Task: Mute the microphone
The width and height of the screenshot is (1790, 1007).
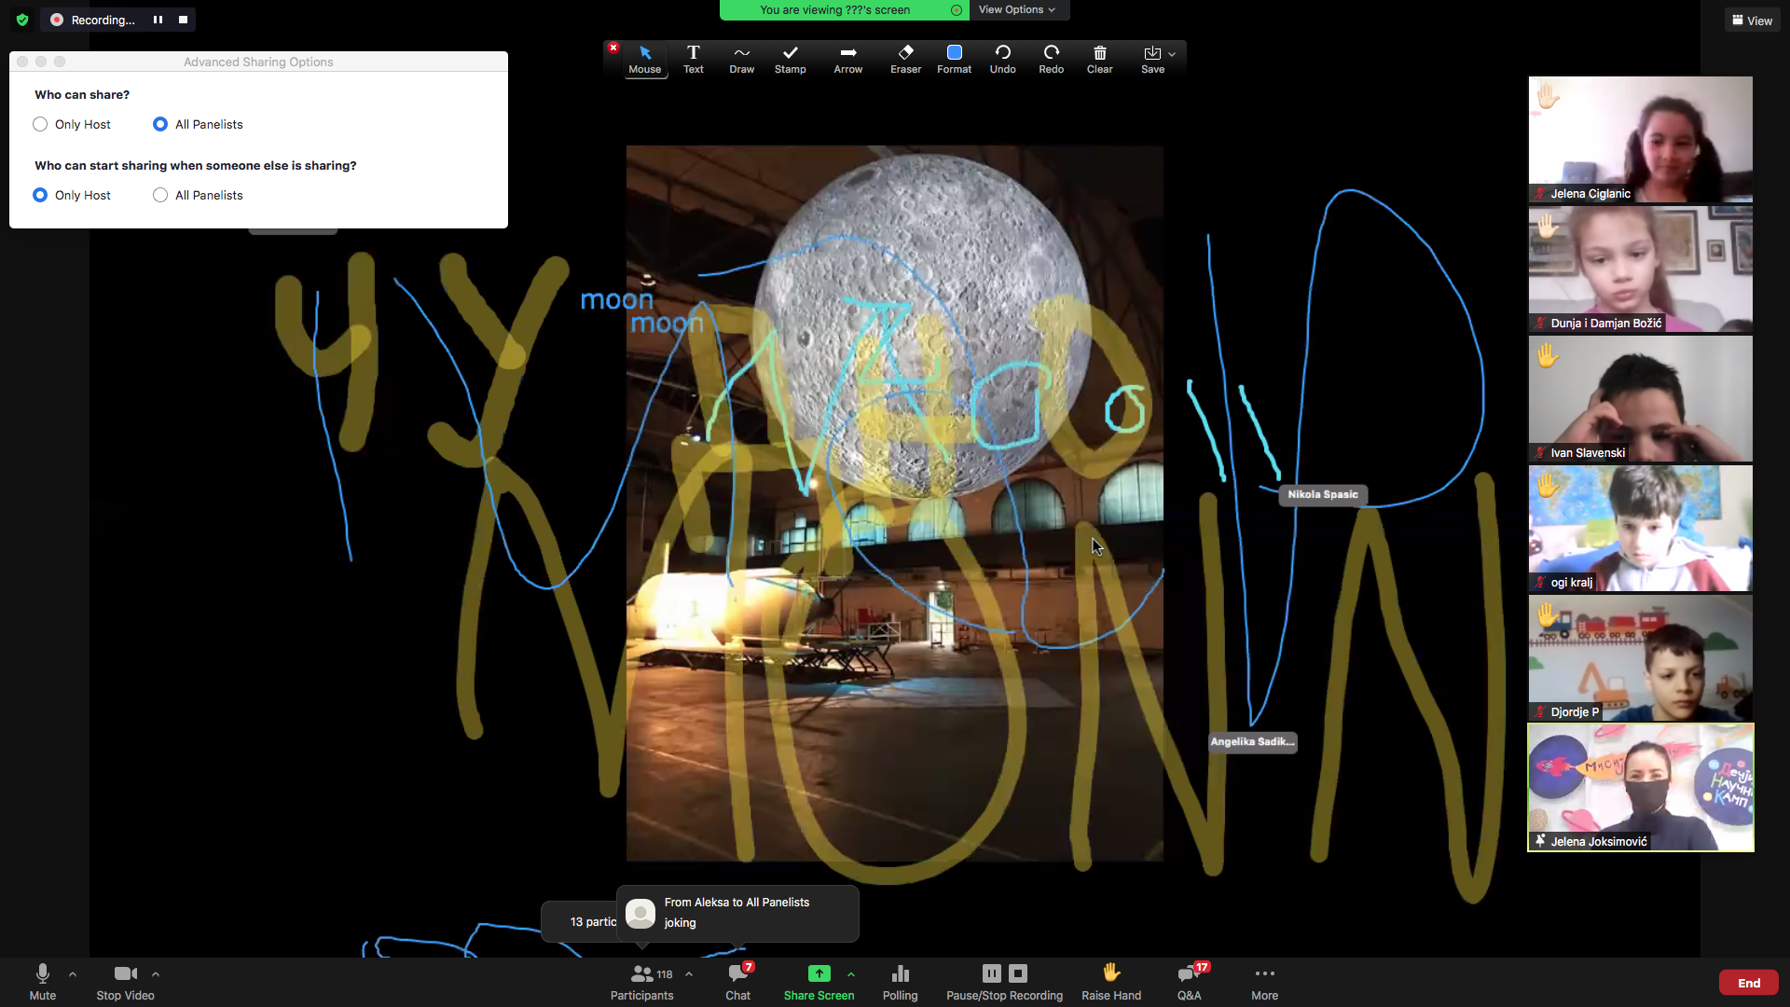Action: click(42, 983)
